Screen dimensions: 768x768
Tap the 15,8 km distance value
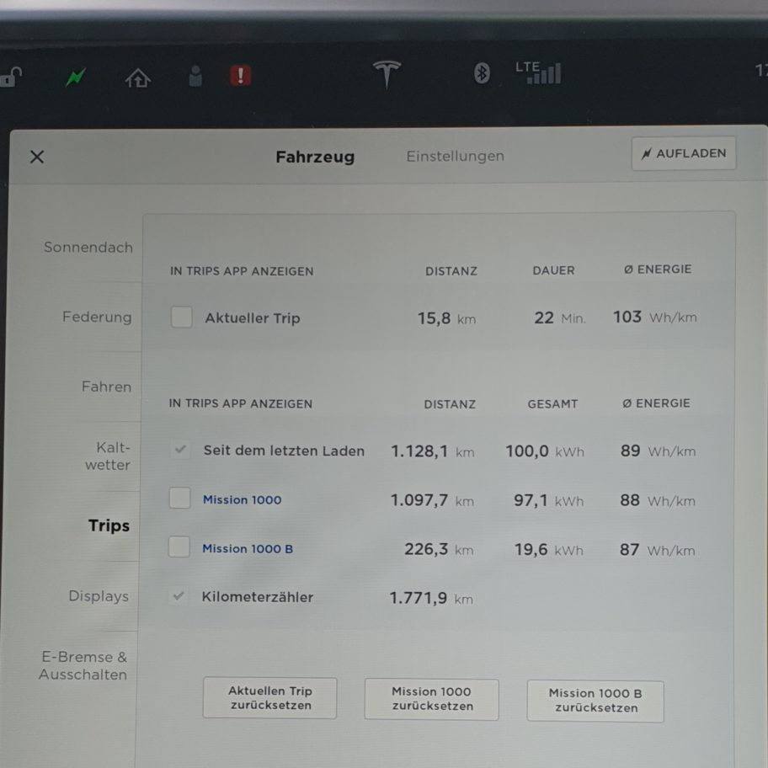(x=446, y=319)
